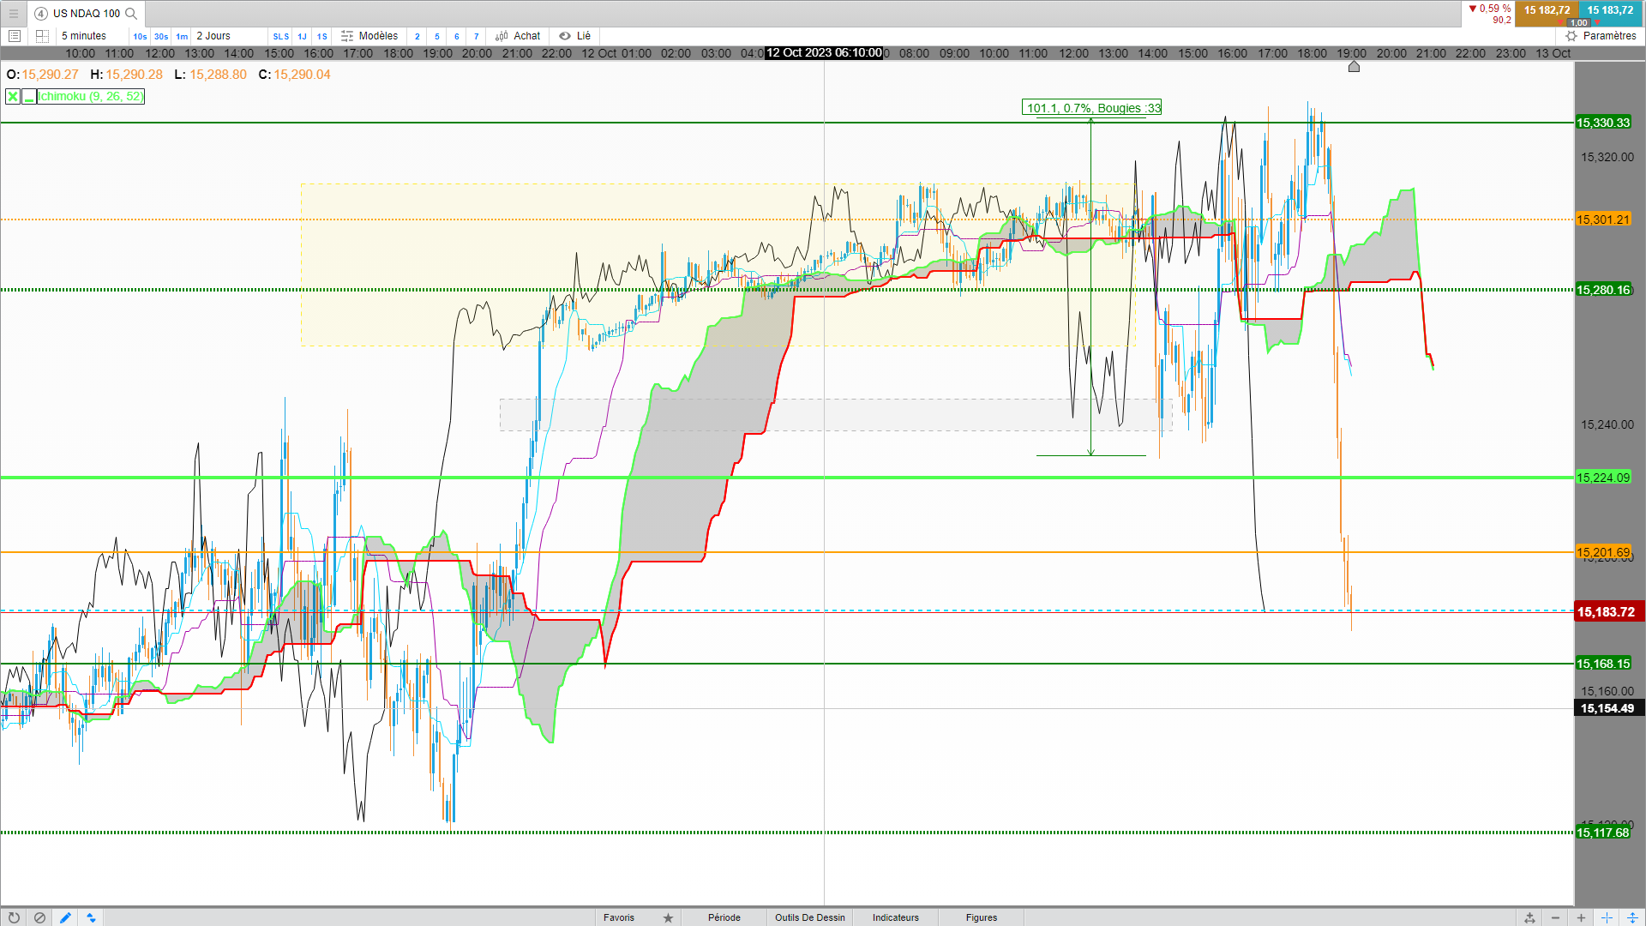Open the hamburger menu icon
Screen dimensions: 1646x926
(x=14, y=13)
